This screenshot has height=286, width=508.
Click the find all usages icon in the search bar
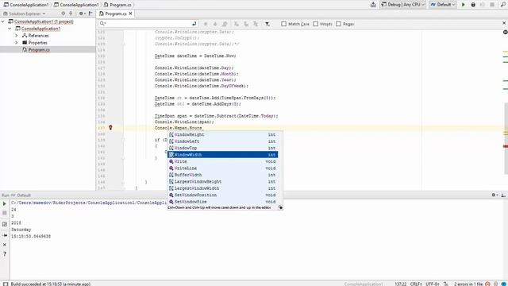click(x=225, y=24)
